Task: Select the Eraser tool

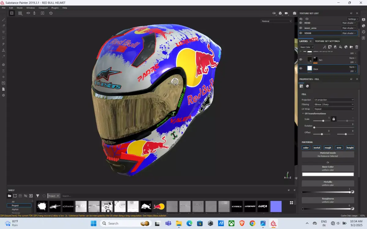Action: click(3, 26)
